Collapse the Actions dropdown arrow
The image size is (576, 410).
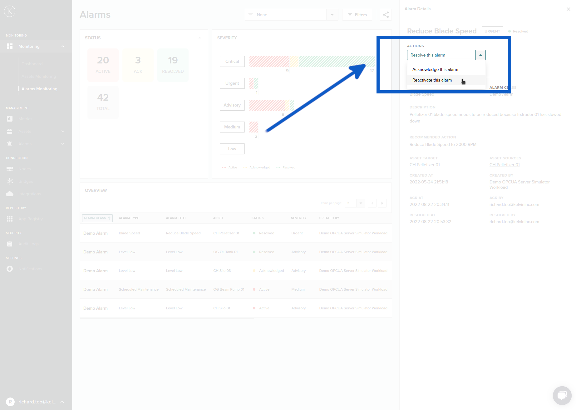click(480, 55)
